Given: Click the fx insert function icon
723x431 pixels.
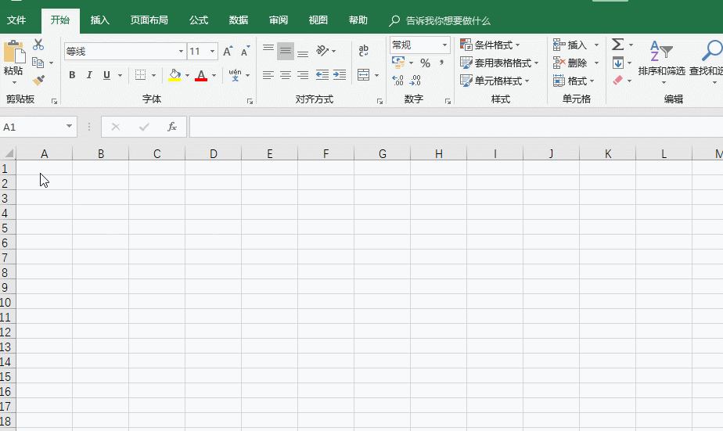Looking at the screenshot, I should (172, 127).
